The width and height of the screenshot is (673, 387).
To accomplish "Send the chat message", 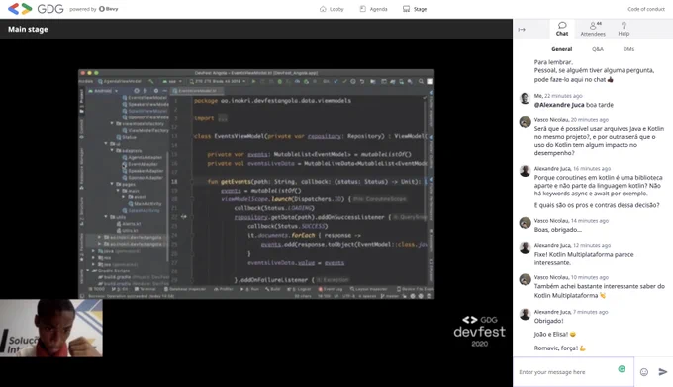I will click(663, 372).
